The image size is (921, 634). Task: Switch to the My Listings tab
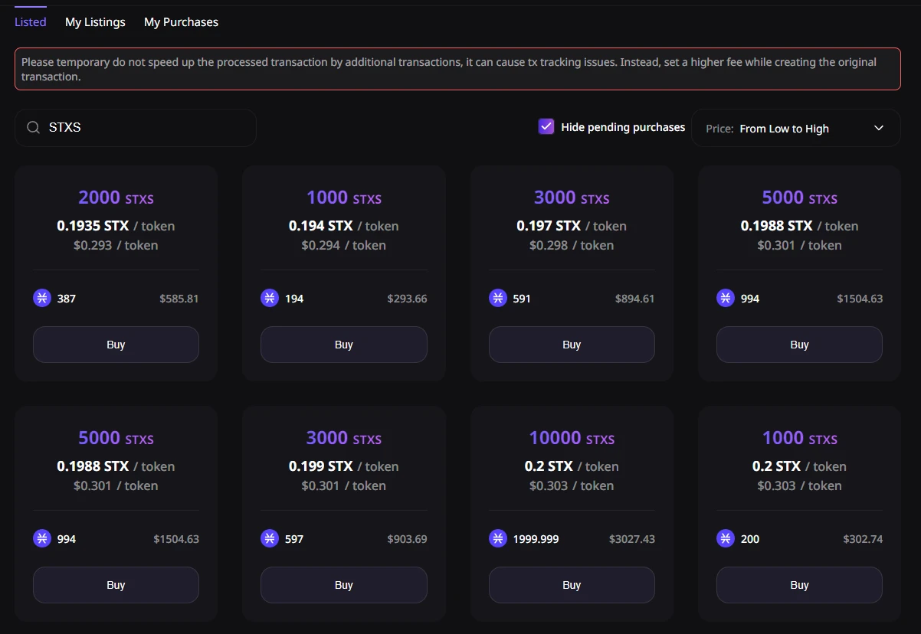coord(95,22)
